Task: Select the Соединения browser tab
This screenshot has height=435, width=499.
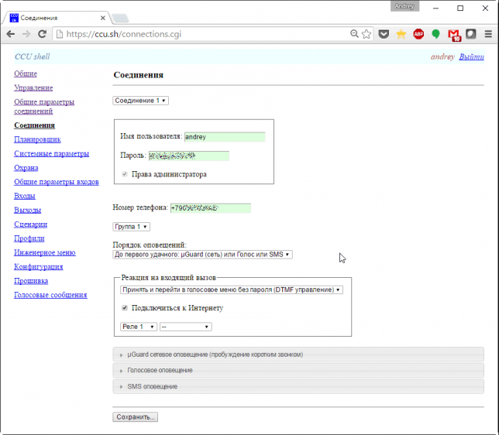Action: 57,18
